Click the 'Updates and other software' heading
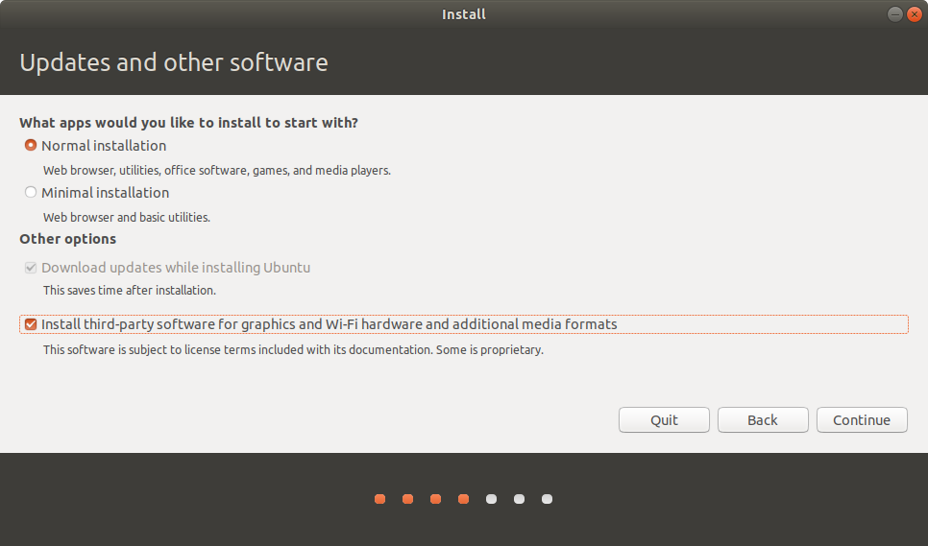 coord(174,62)
